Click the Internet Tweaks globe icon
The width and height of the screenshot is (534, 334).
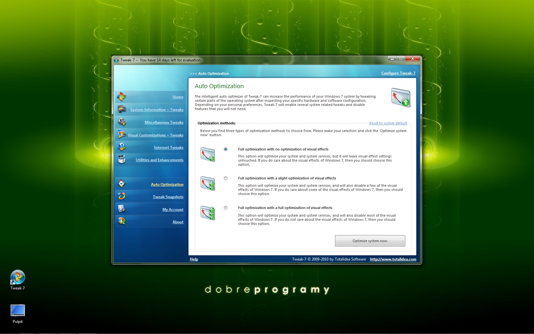coord(121,147)
